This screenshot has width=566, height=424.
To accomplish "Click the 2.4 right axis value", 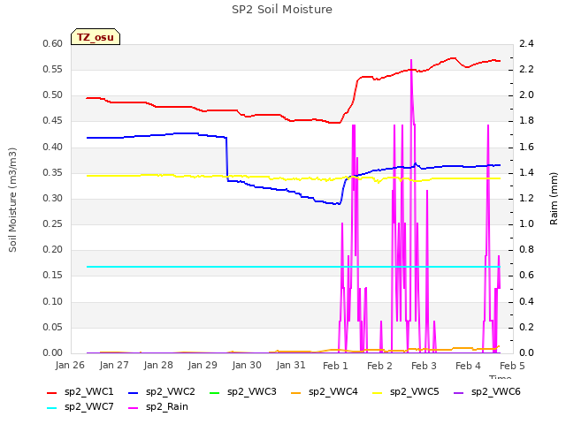I will point(527,43).
